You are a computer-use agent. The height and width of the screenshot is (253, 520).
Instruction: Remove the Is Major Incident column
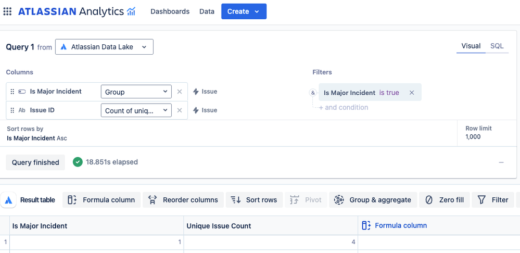coord(180,92)
